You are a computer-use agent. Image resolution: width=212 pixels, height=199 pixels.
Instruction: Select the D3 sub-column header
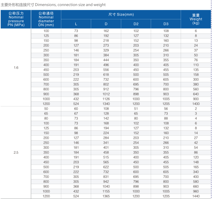pyautogui.click(x=166, y=24)
